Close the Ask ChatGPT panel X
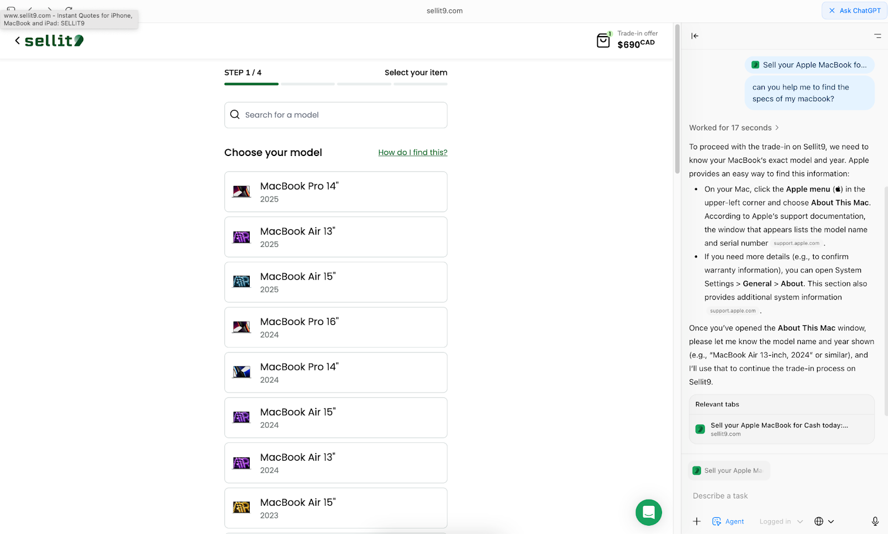The image size is (888, 534). (x=832, y=11)
